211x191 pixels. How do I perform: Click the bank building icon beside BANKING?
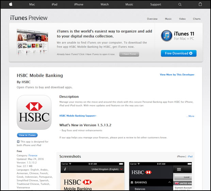(x=132, y=182)
